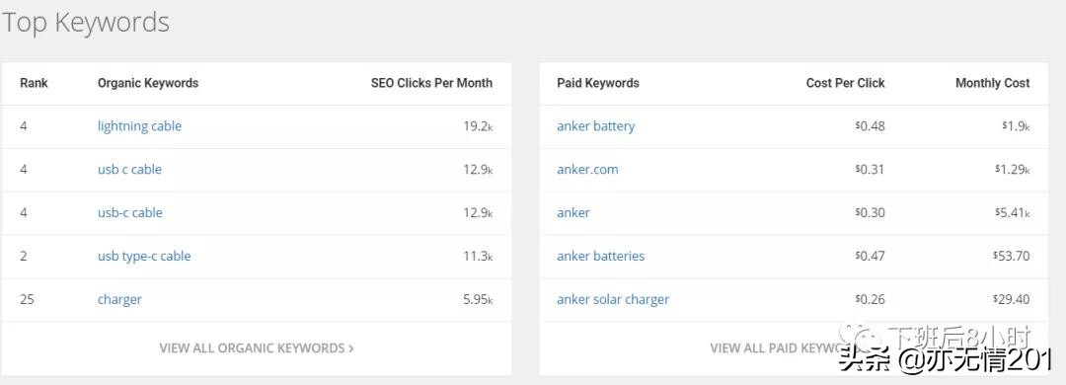
Task: Open the anker battery paid keyword
Action: point(595,126)
